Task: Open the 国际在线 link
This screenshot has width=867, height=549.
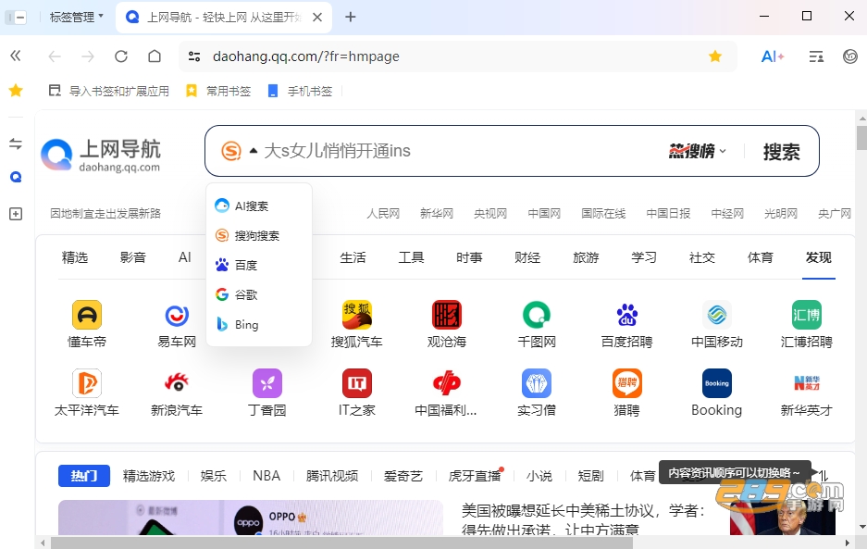Action: (603, 214)
